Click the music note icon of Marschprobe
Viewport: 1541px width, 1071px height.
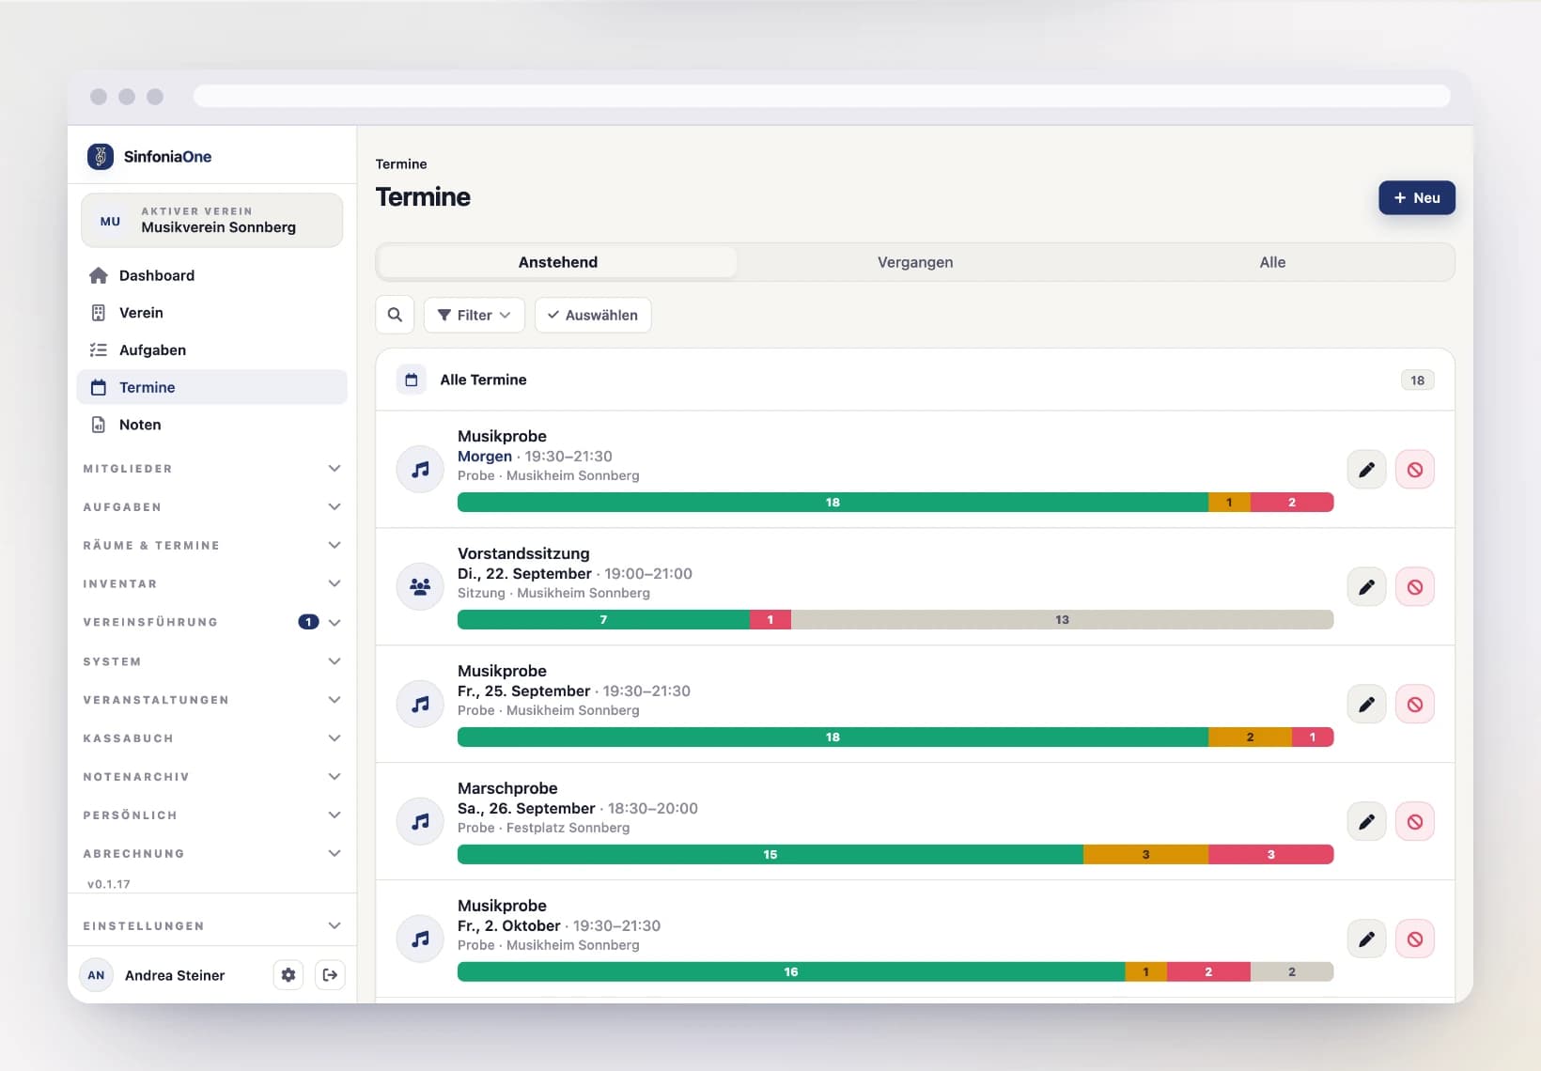[x=420, y=822]
